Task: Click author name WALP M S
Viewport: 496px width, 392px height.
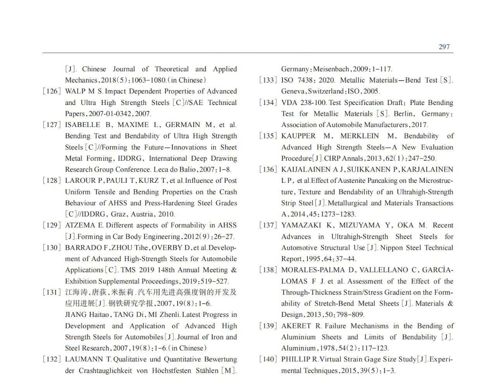Action: [84, 91]
